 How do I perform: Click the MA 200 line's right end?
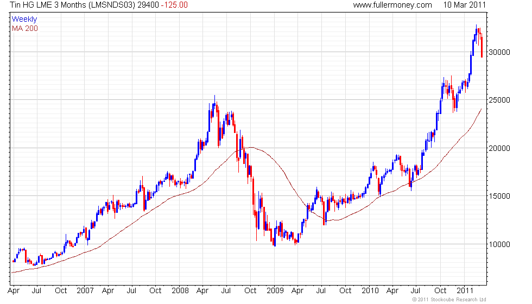tap(481, 109)
